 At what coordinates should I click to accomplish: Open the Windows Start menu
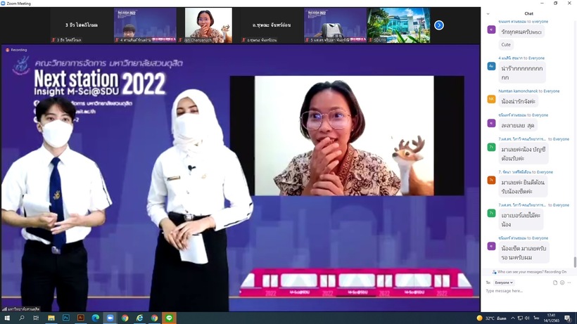tap(7, 318)
